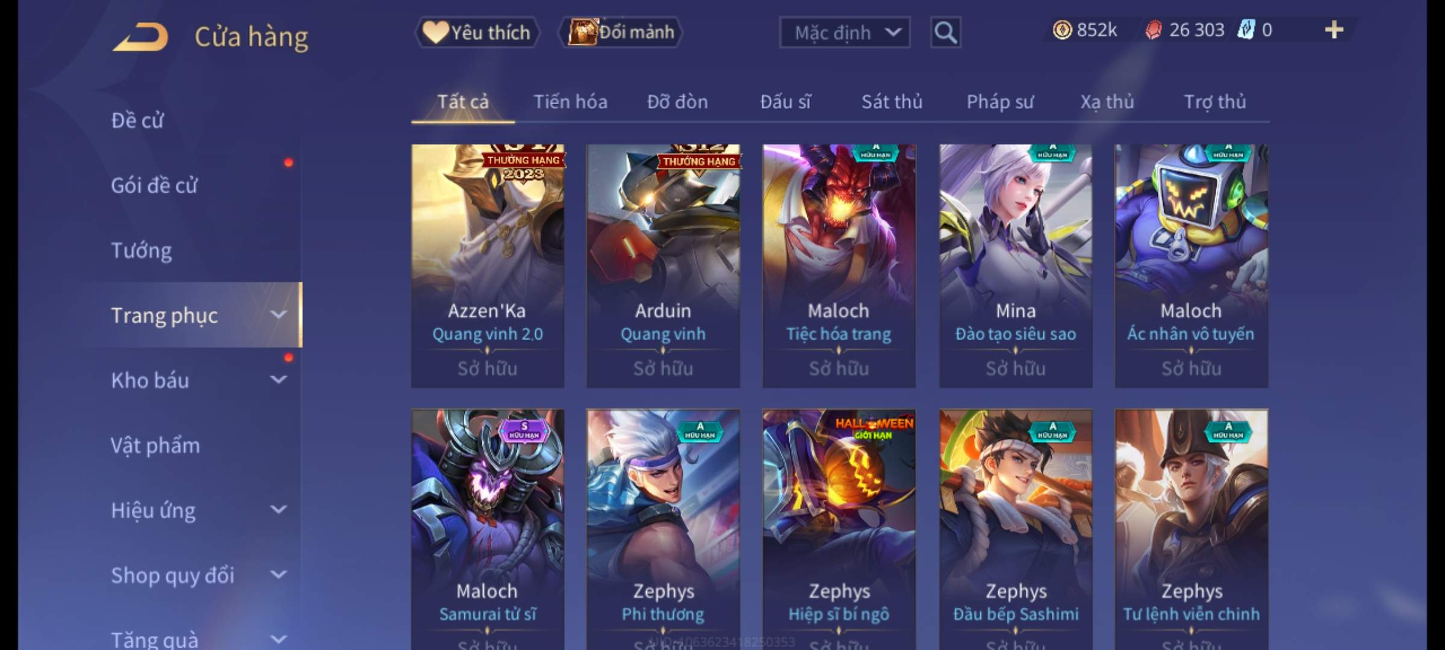Image resolution: width=1445 pixels, height=650 pixels.
Task: Open Yêu thích heart favorites
Action: [477, 32]
